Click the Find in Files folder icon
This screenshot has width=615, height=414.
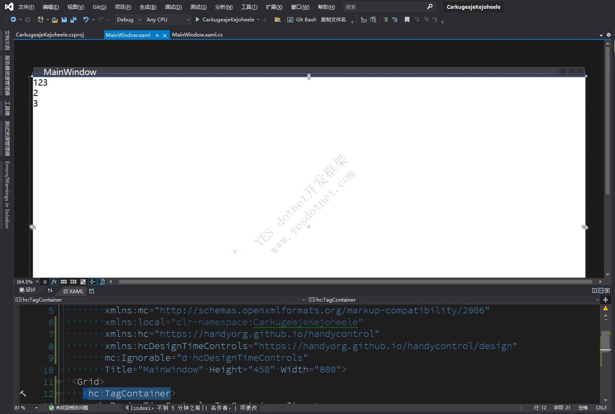point(277,20)
